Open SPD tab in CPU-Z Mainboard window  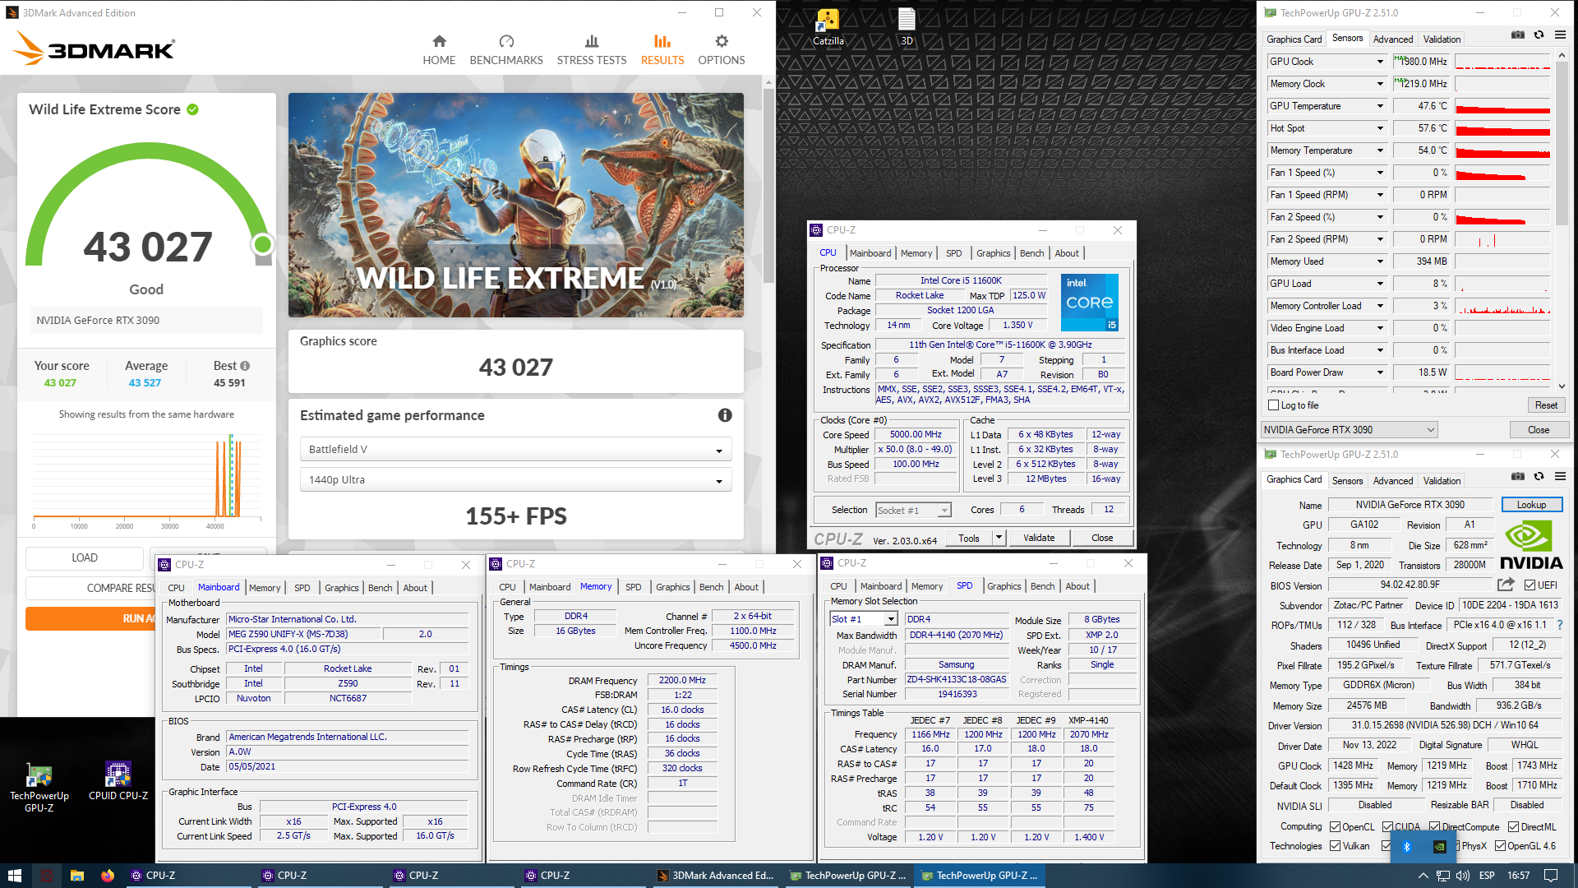point(302,588)
